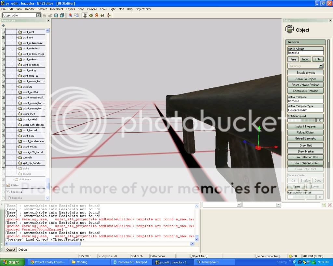Click the Zoom To Object button
Image resolution: width=333 pixels, height=266 pixels.
(306, 79)
